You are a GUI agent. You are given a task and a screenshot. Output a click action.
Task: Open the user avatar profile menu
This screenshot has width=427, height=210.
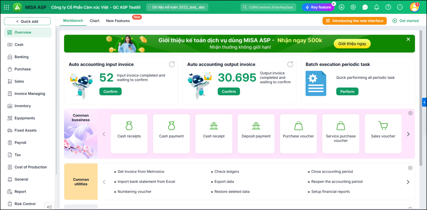point(414,7)
